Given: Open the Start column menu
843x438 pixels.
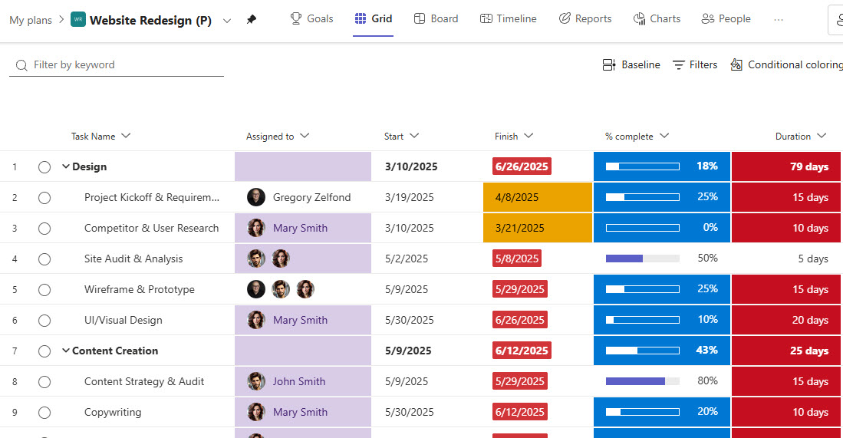Looking at the screenshot, I should (x=414, y=136).
